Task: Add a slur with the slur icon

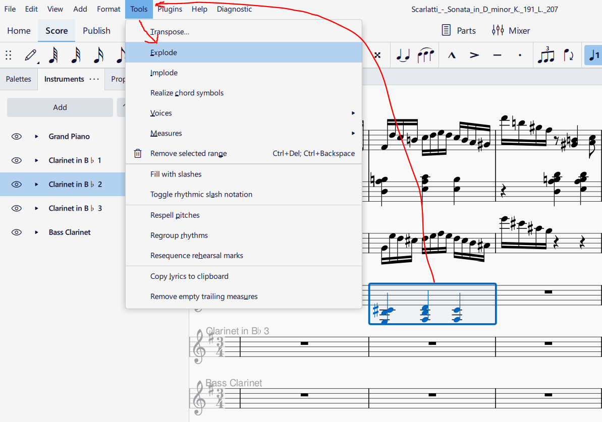Action: coord(426,55)
